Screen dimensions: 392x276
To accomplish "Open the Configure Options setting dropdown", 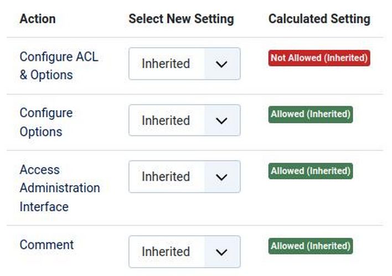I will [184, 120].
